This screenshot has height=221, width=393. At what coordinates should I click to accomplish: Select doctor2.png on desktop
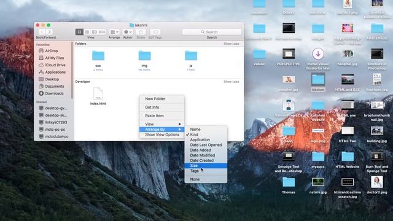[377, 182]
